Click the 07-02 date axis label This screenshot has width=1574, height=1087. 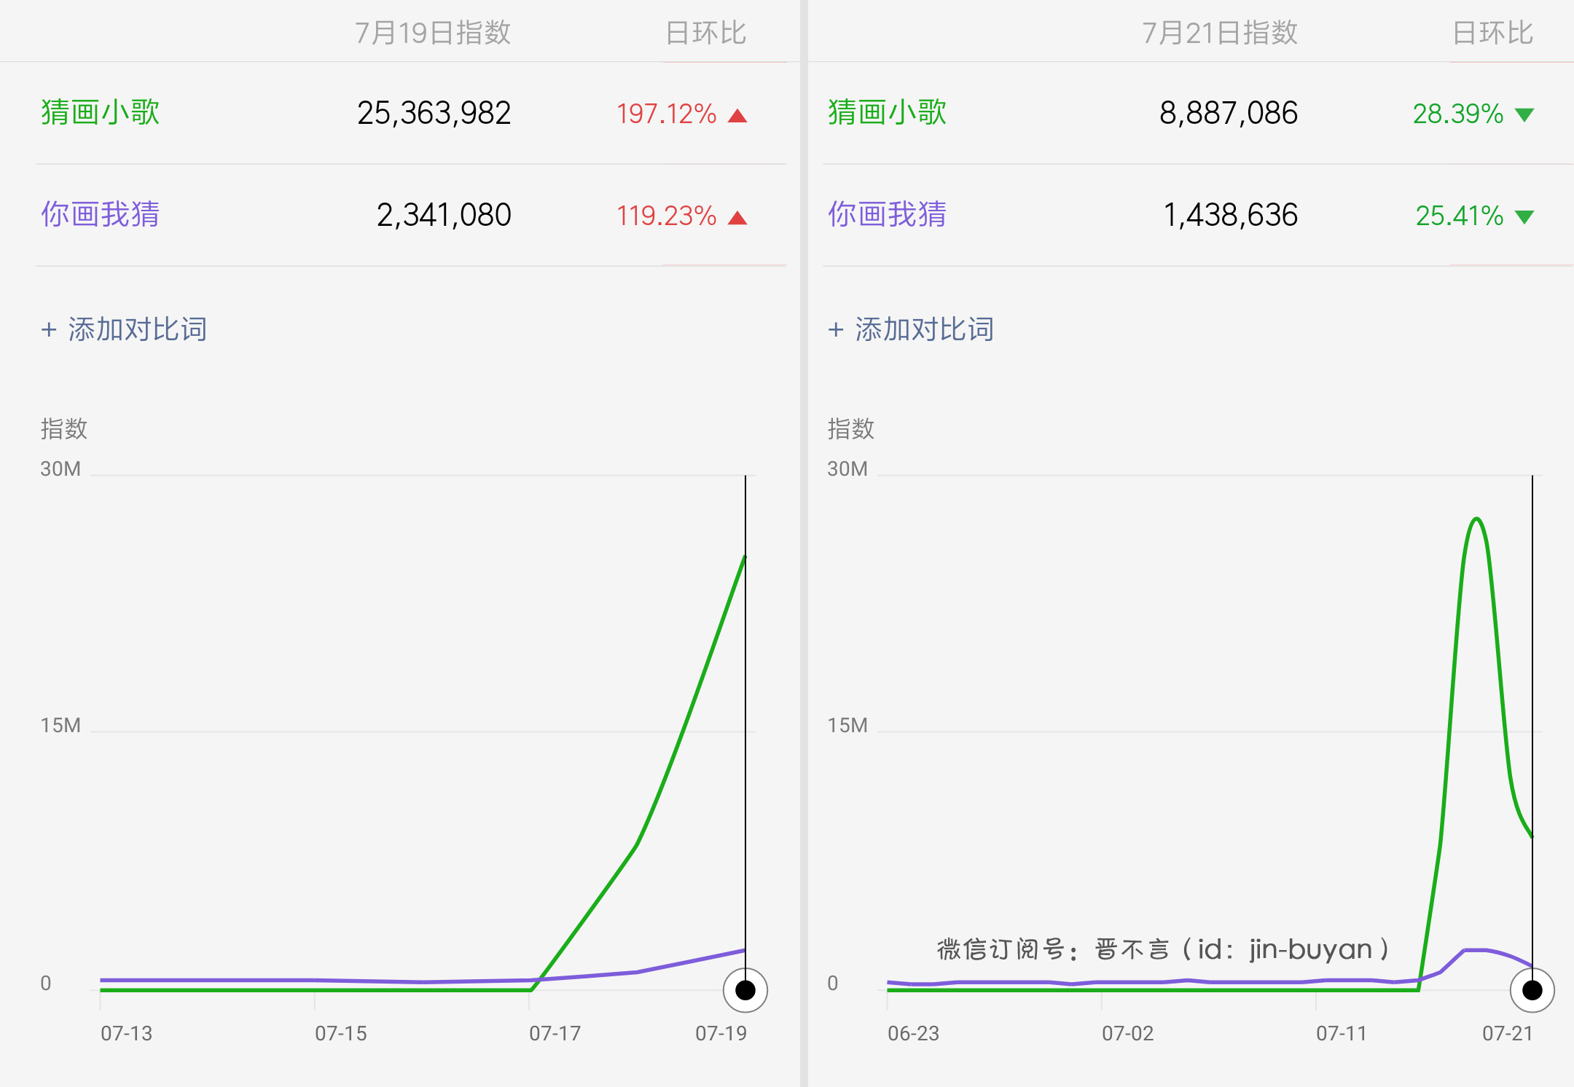coord(1128,1033)
